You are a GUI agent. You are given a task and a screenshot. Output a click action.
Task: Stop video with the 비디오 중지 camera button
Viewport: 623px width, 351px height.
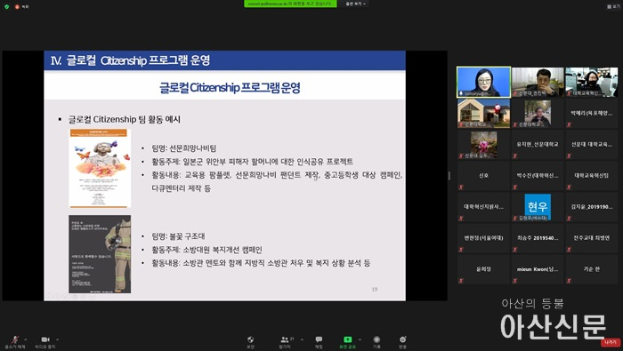pos(45,342)
